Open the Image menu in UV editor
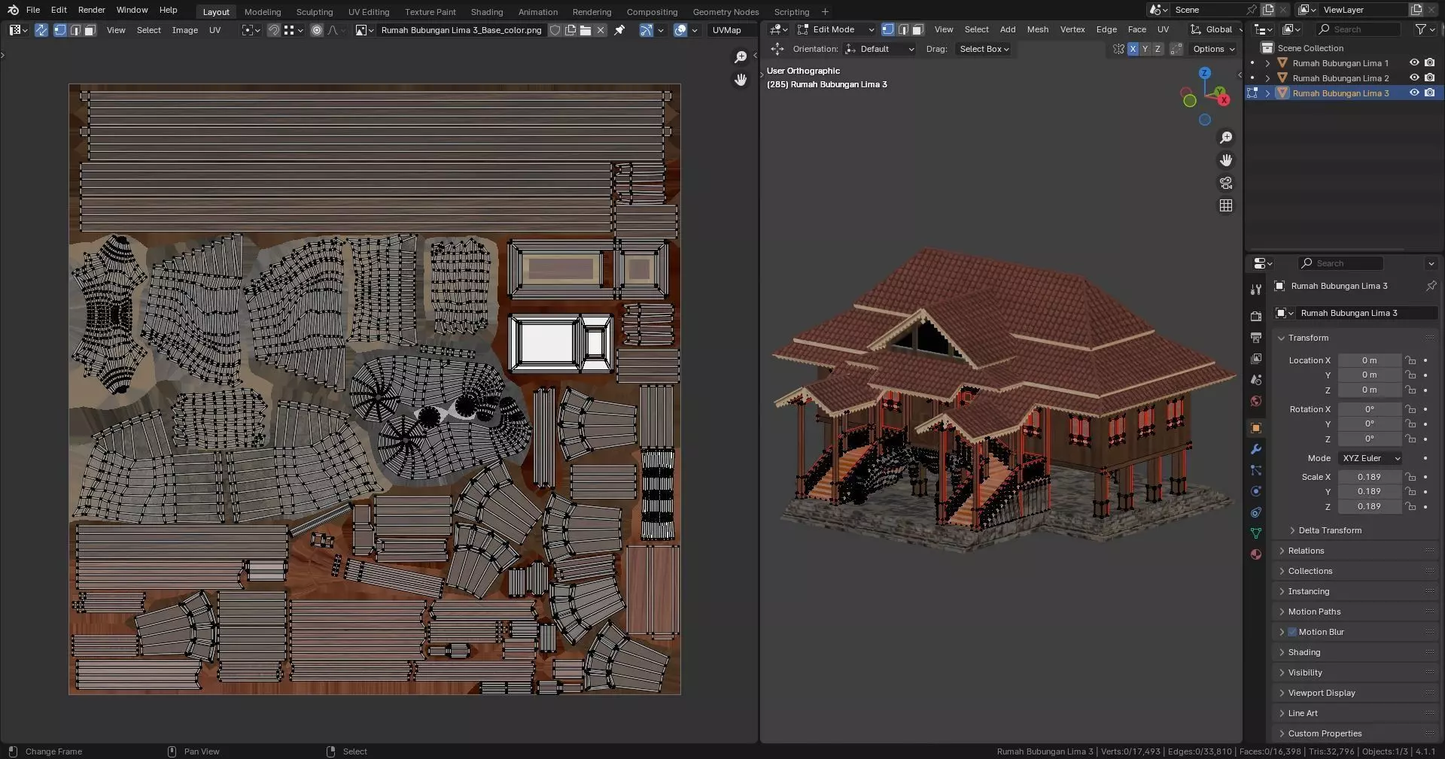The width and height of the screenshot is (1445, 759). (x=185, y=30)
